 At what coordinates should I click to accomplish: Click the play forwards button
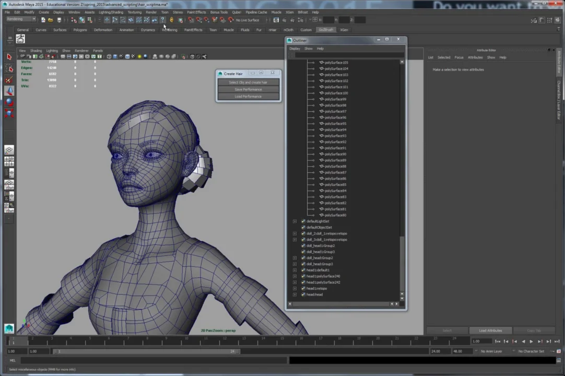point(531,342)
